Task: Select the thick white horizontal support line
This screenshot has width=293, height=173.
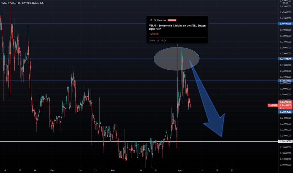Action: (x=139, y=141)
